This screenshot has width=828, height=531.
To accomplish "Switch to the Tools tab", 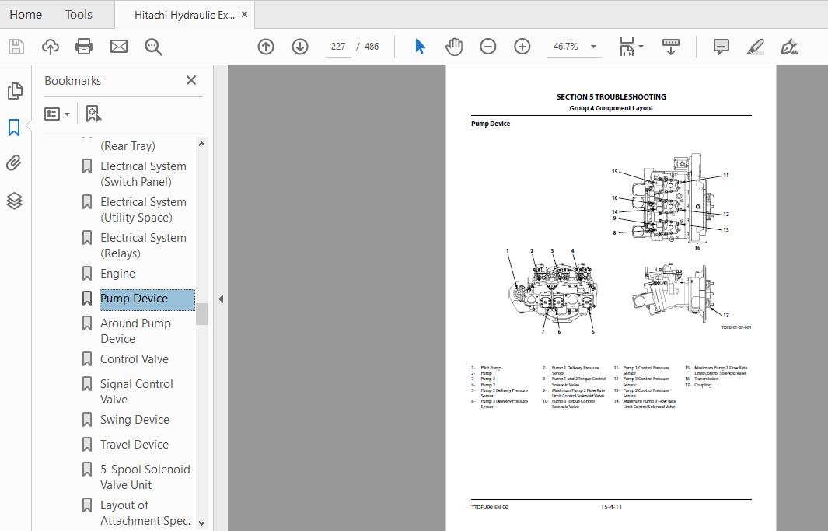I will (x=79, y=15).
